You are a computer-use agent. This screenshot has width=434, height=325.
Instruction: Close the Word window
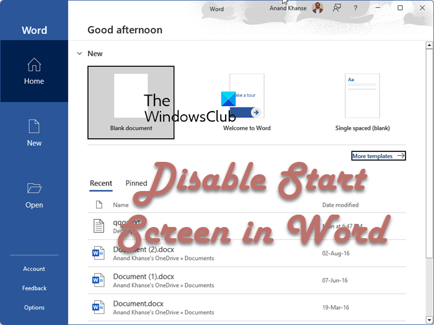[422, 7]
